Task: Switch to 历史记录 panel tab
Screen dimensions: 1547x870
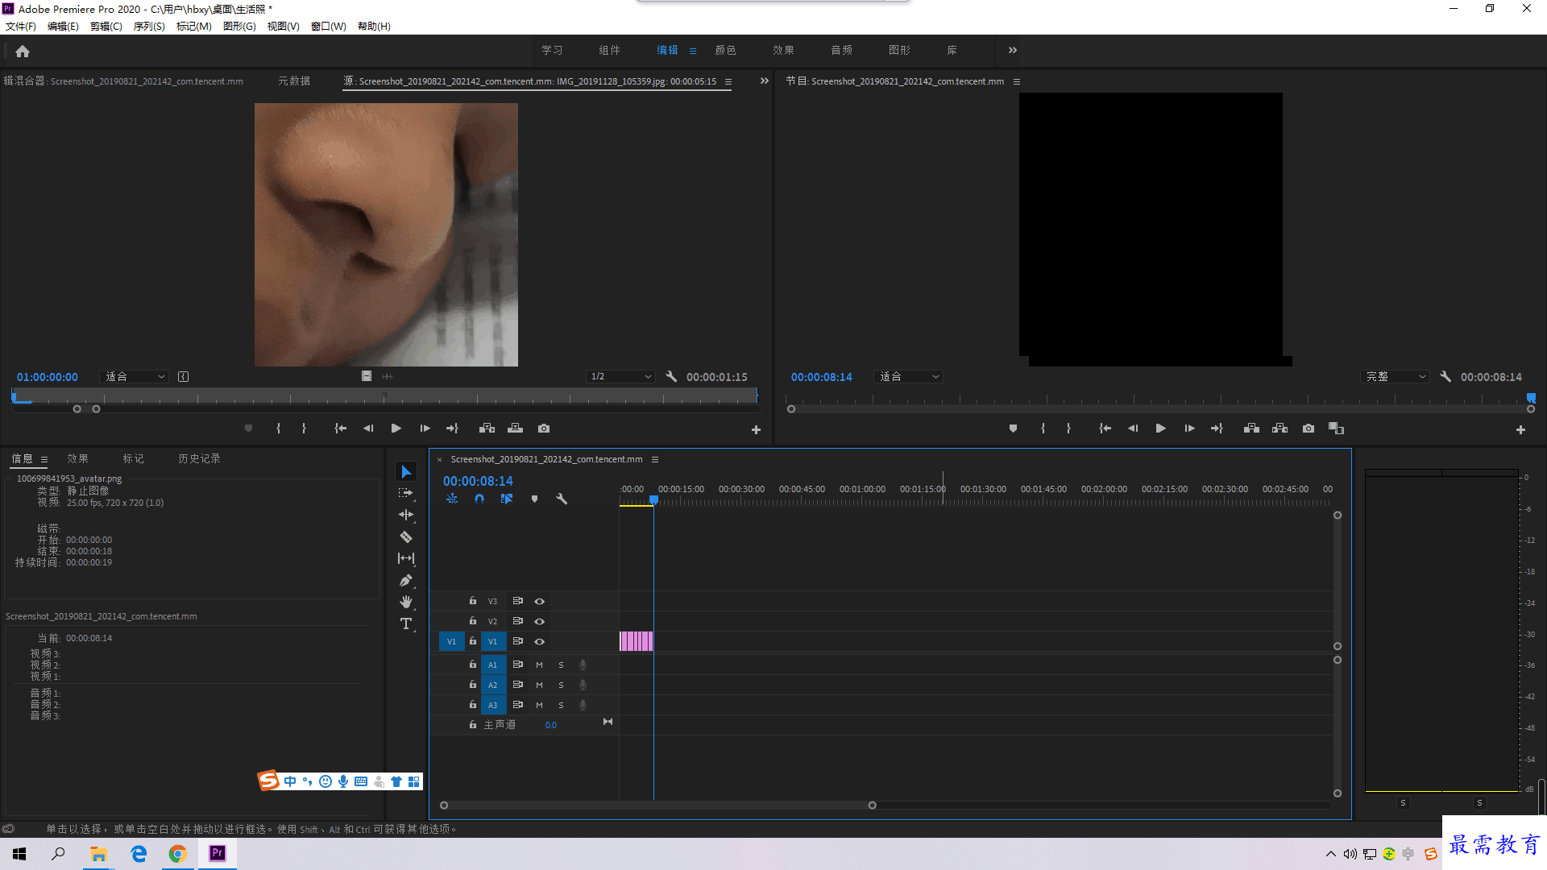Action: pos(199,458)
